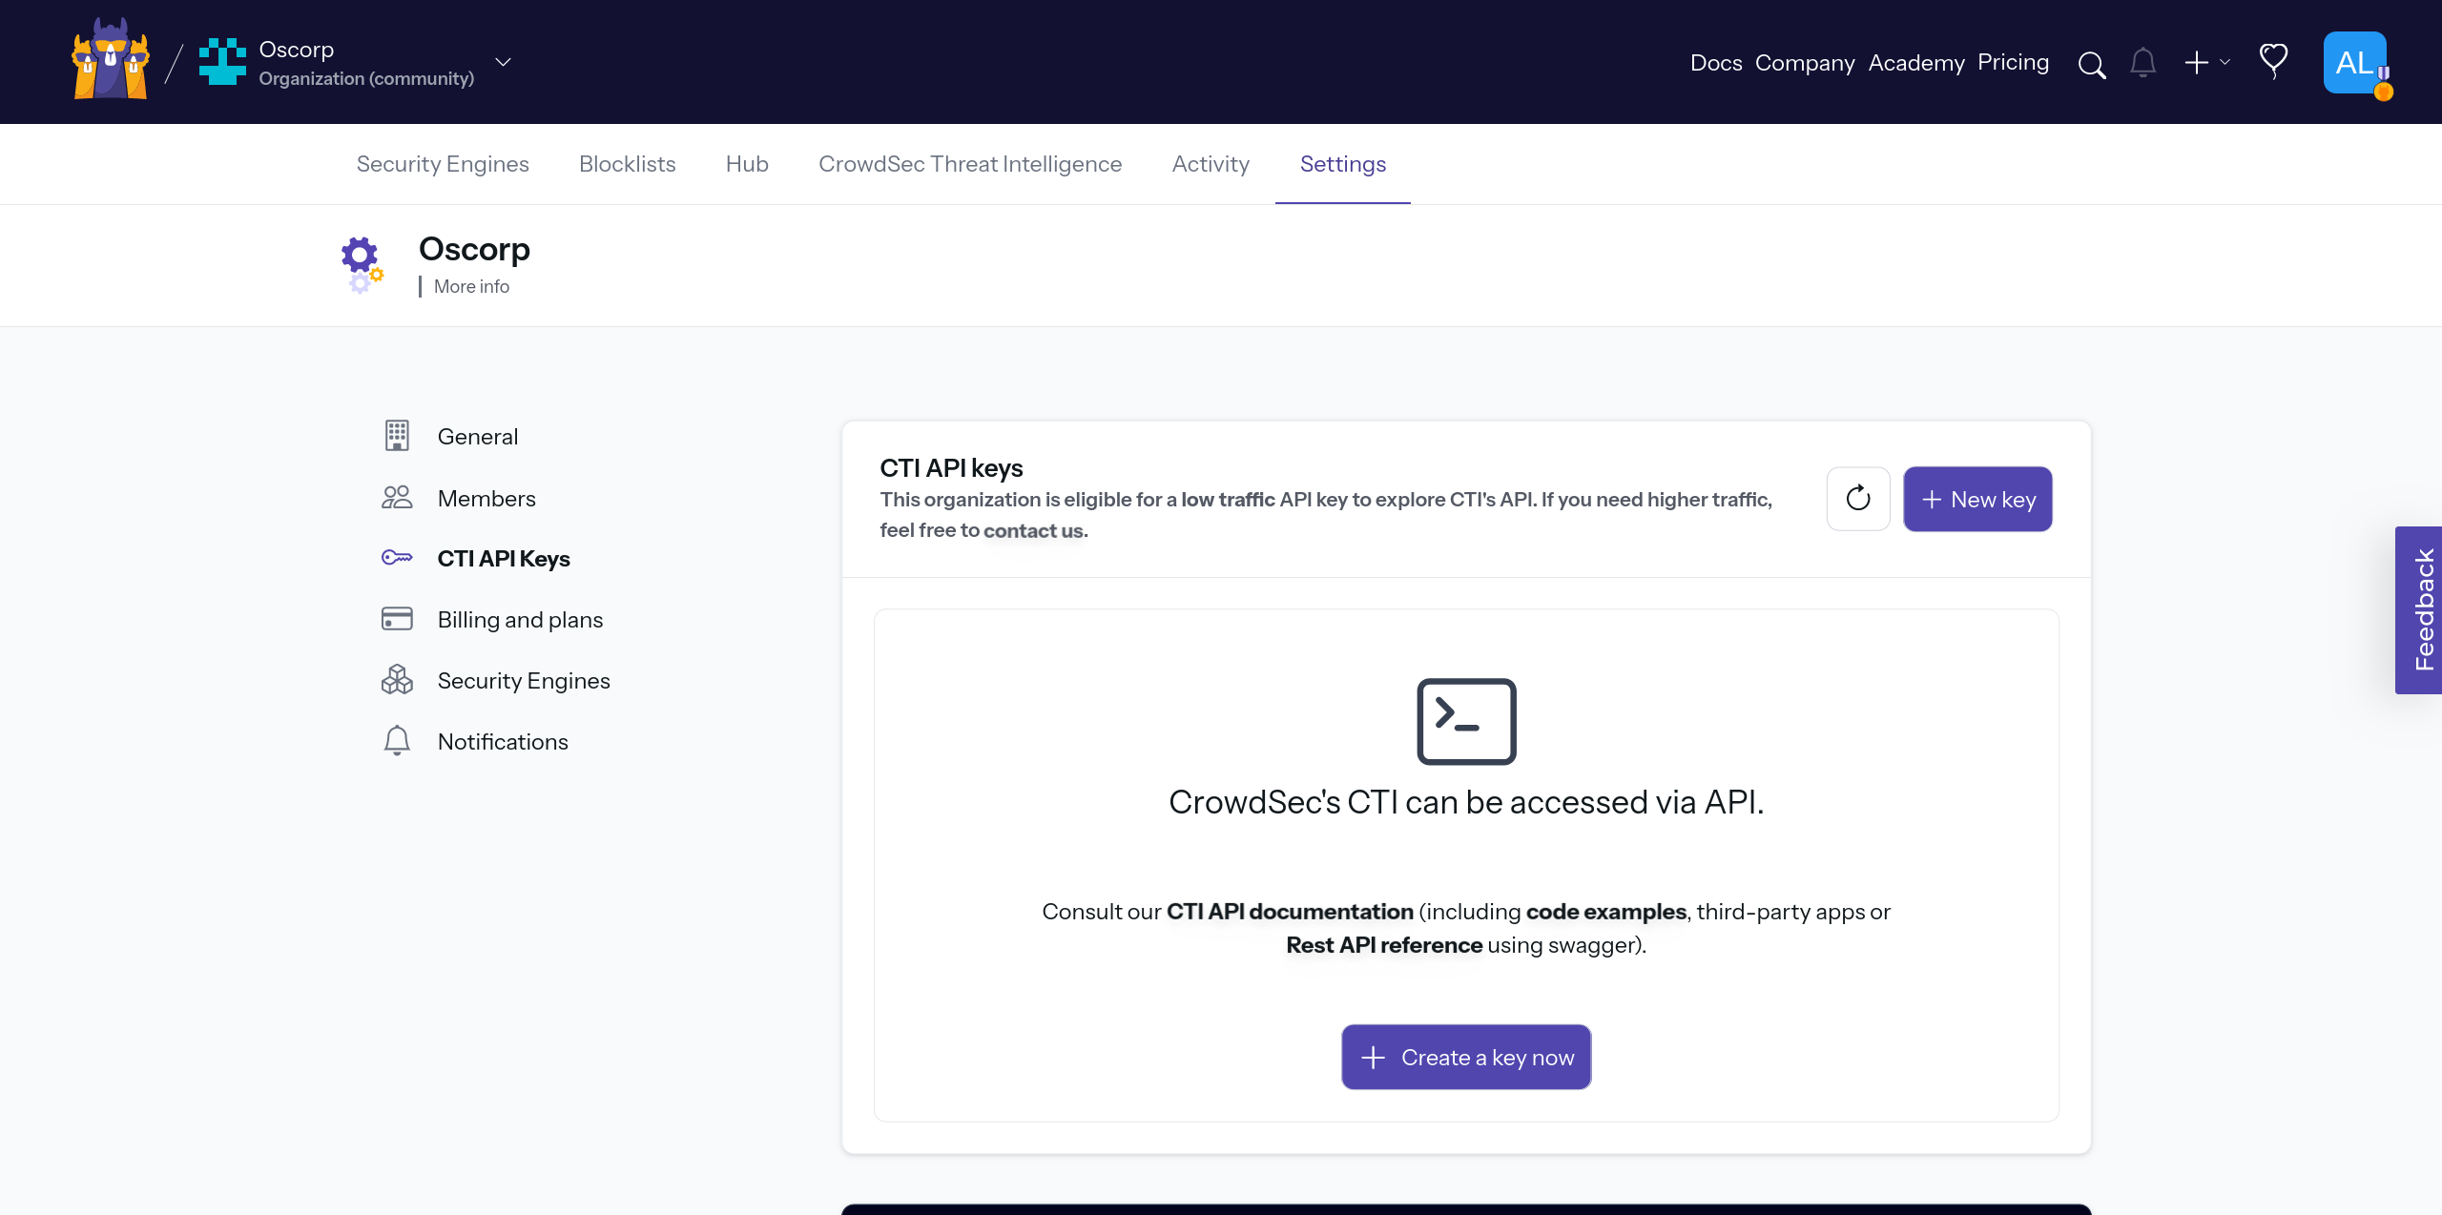Click the Billing and plans sidebar icon
The image size is (2442, 1215).
(x=397, y=618)
